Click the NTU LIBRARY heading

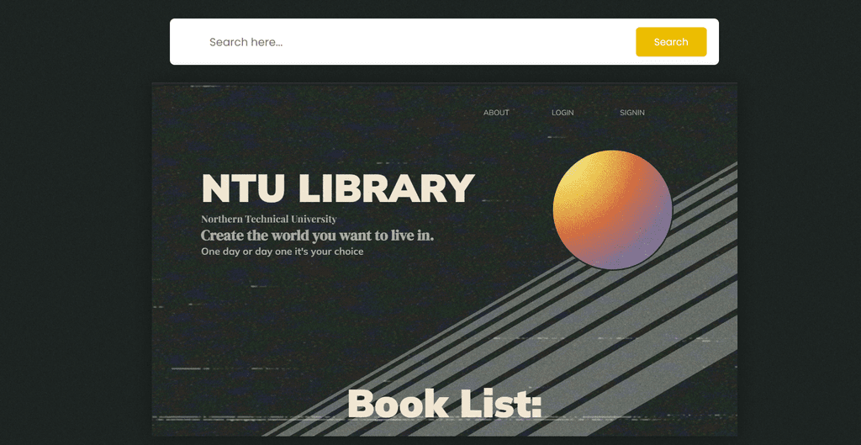[x=338, y=188]
